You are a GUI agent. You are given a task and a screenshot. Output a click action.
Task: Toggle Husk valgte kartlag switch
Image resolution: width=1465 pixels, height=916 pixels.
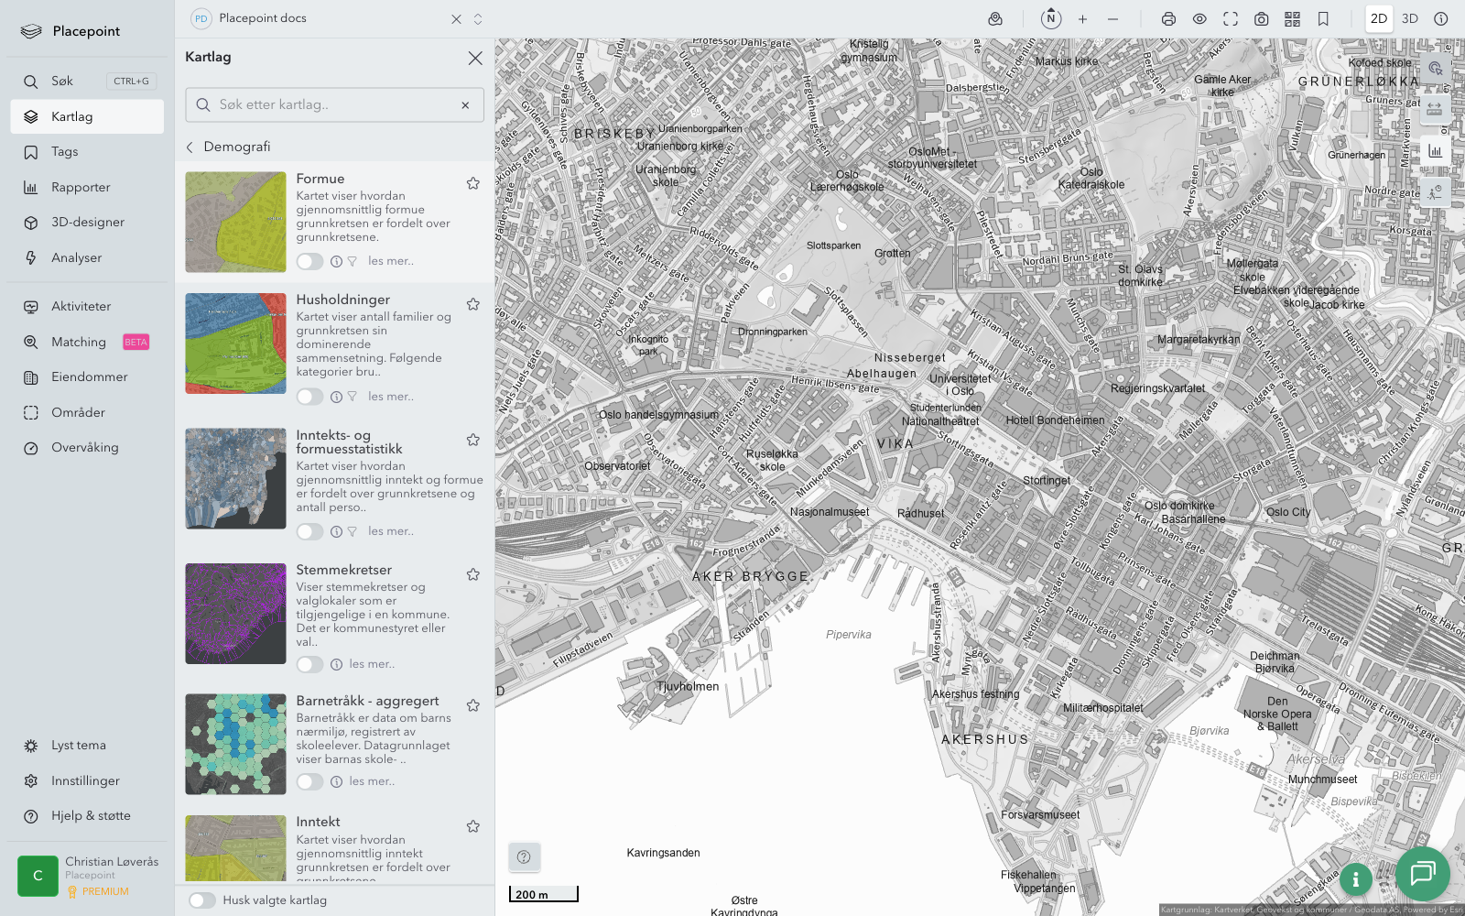202,900
